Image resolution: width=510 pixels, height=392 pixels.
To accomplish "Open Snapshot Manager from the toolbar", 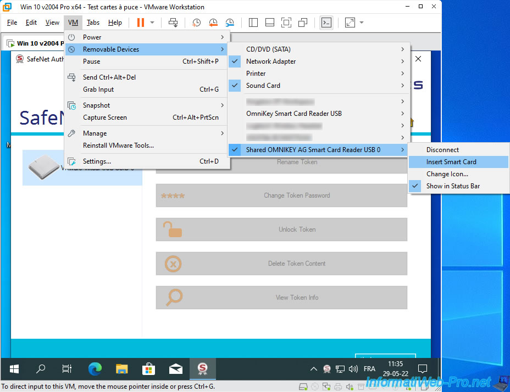I will pos(230,23).
